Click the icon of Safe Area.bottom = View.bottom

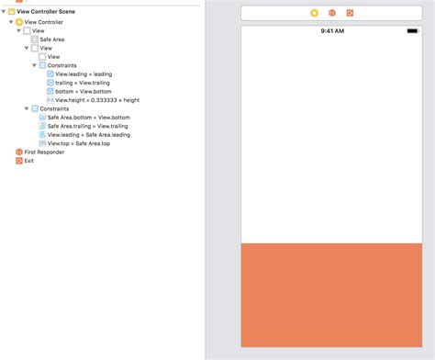tap(42, 118)
